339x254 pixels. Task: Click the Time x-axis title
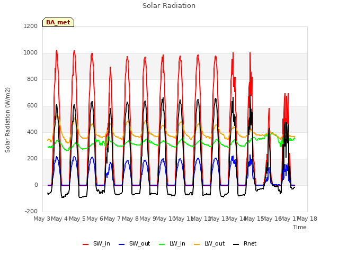coord(300,227)
